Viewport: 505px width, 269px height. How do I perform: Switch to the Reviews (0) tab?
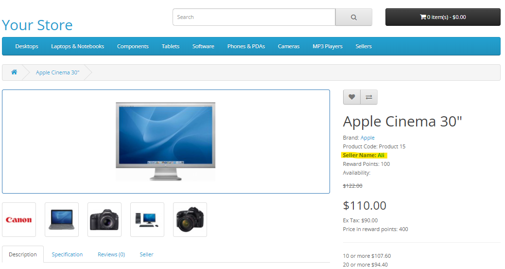111,254
